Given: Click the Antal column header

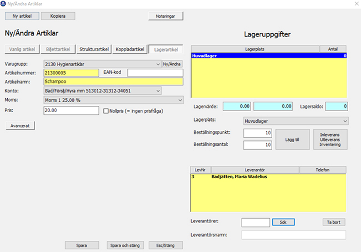Looking at the screenshot, I should [333, 49].
